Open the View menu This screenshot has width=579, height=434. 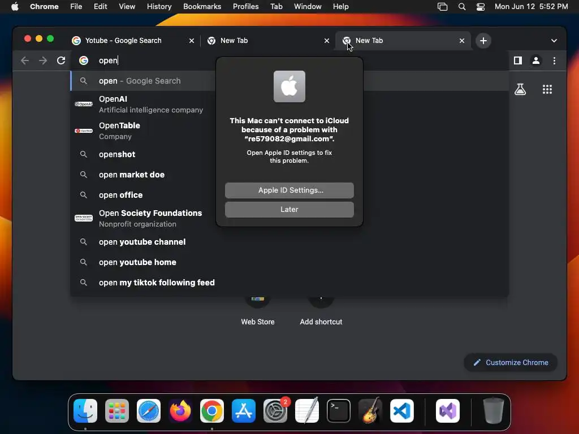point(127,7)
